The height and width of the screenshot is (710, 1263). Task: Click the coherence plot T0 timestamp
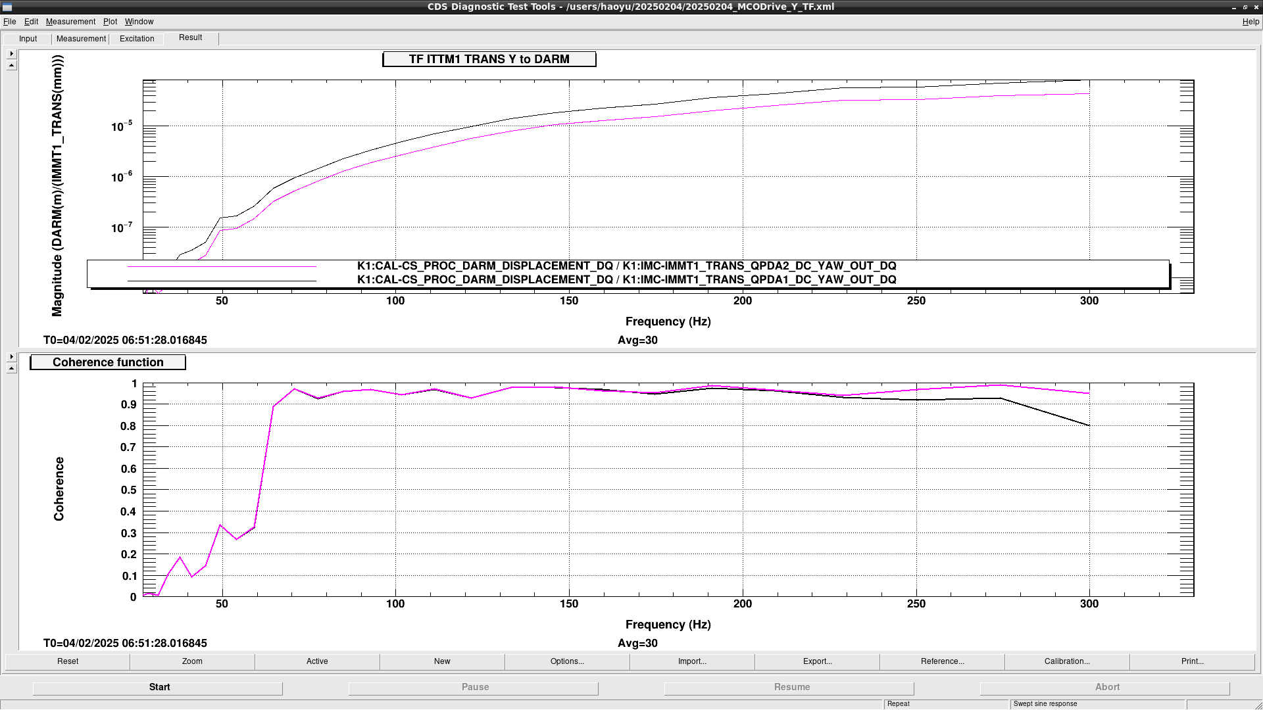pos(125,644)
